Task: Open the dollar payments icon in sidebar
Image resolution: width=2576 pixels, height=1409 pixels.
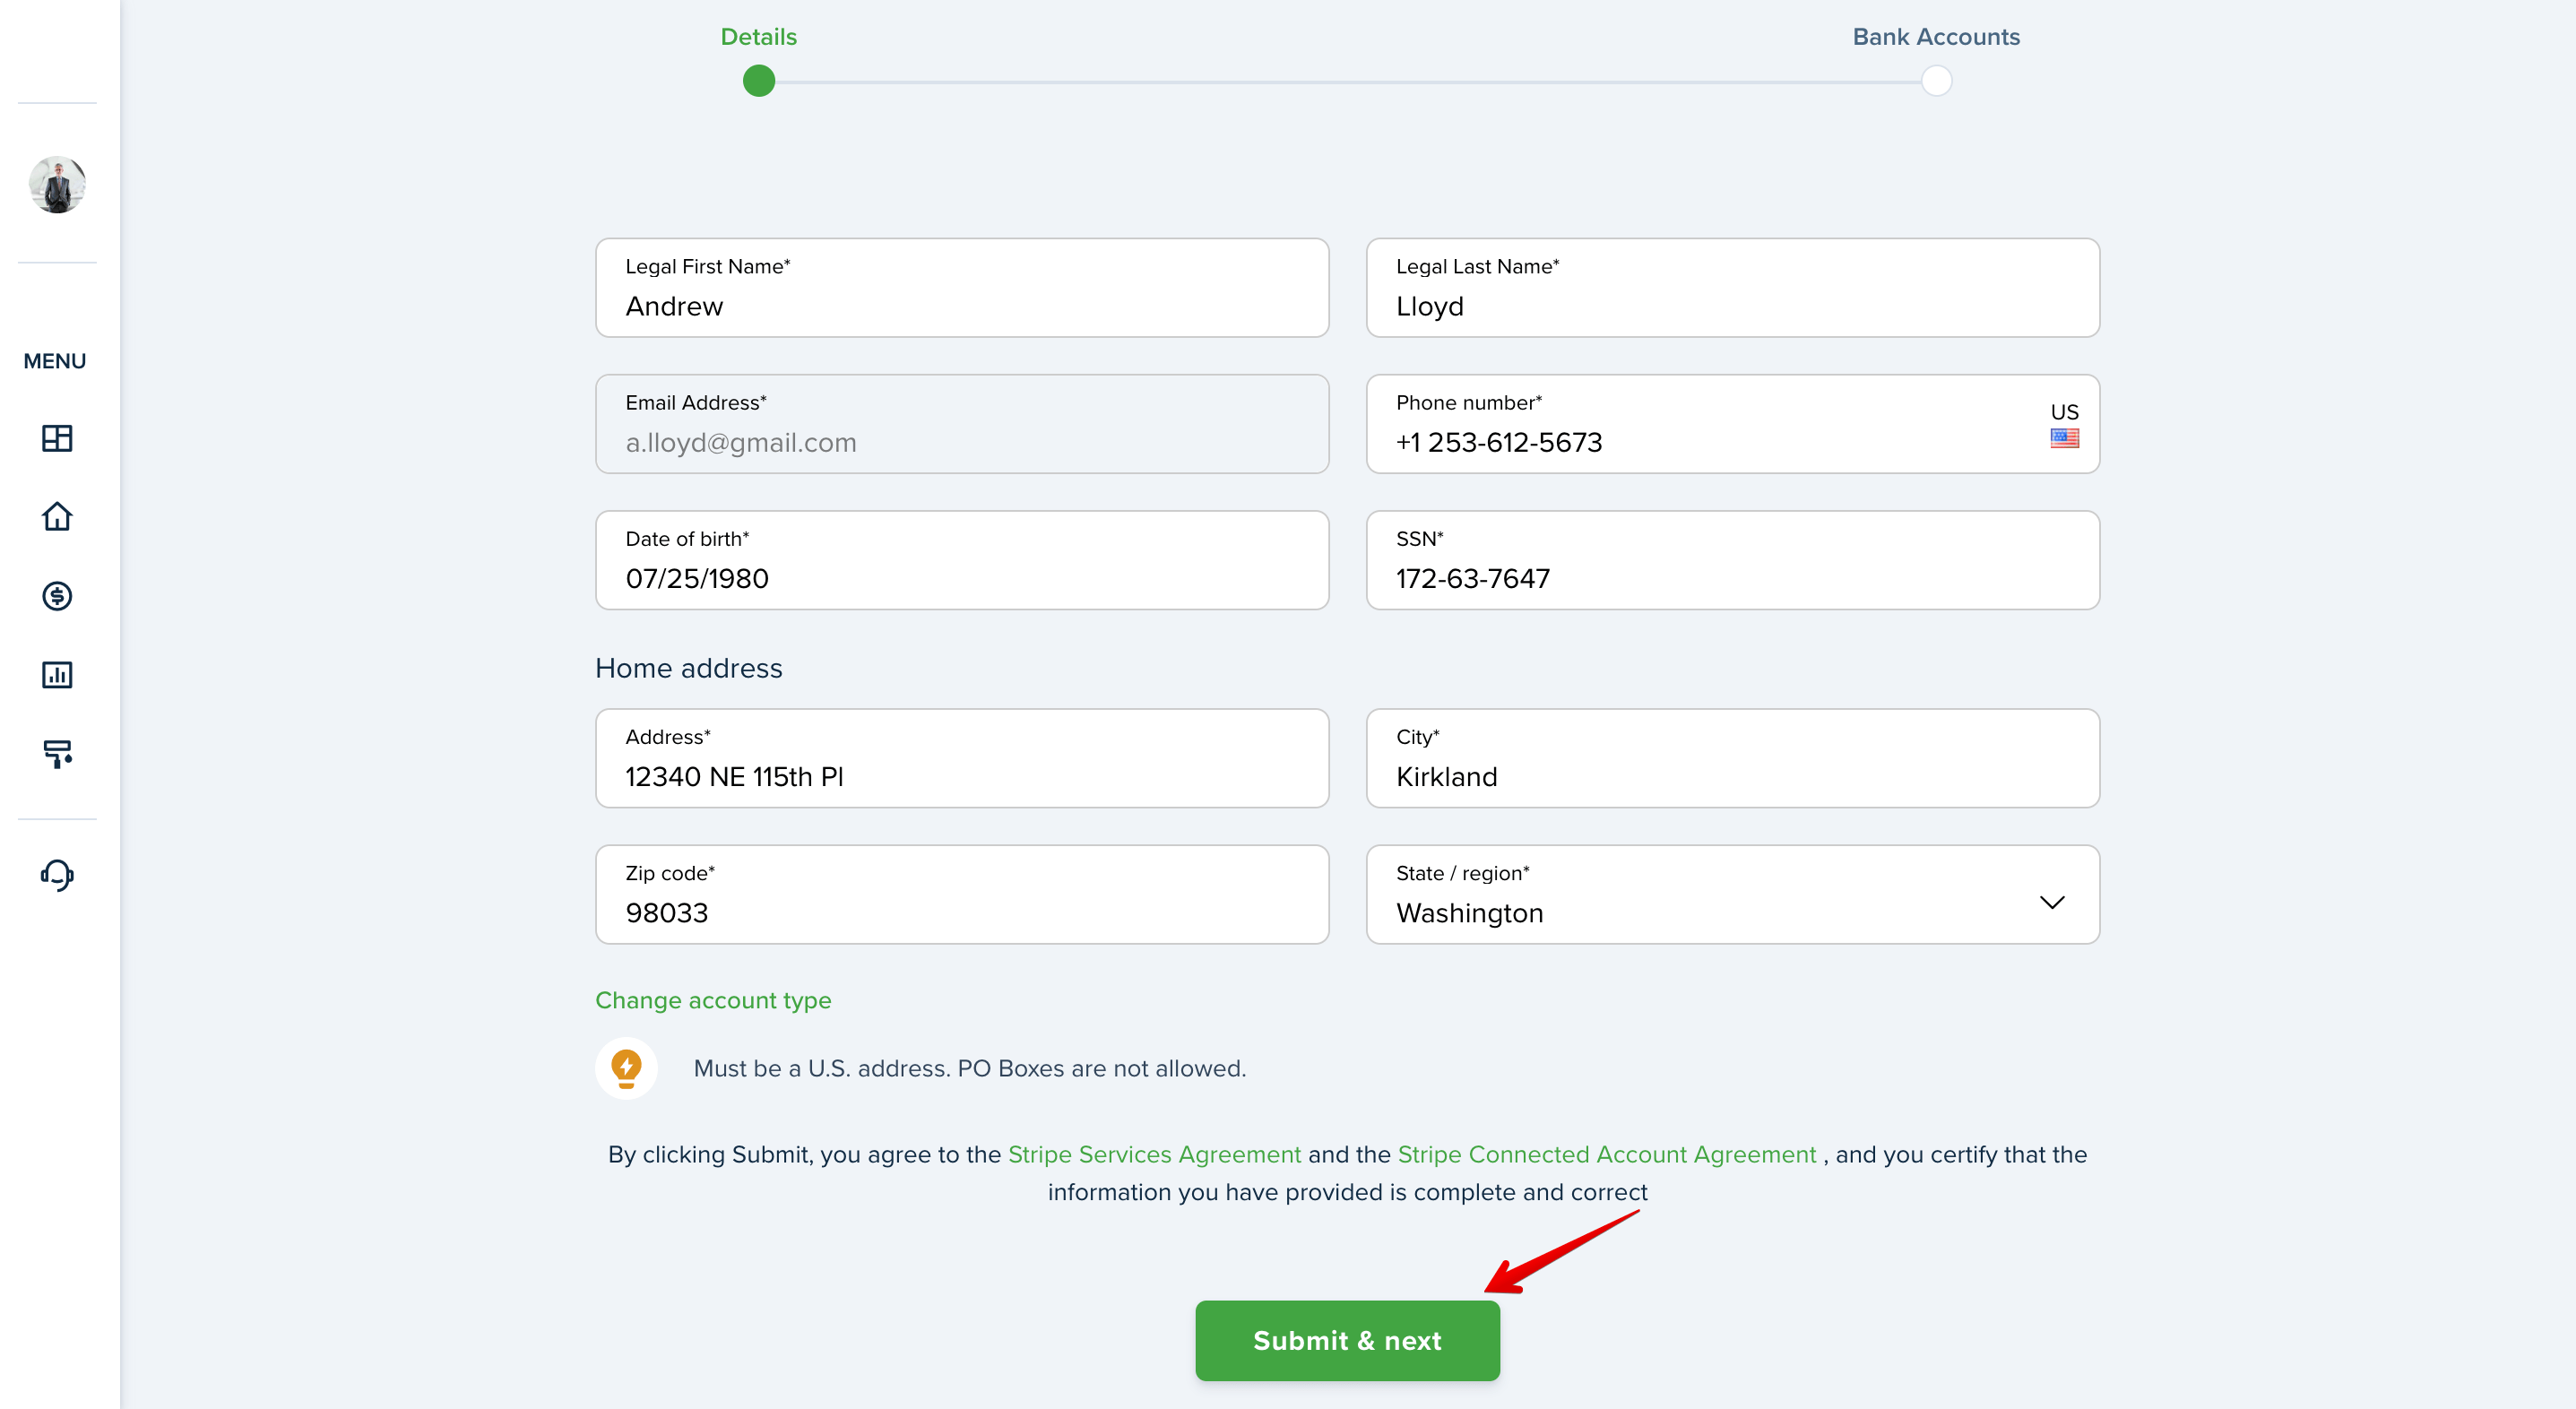Action: click(57, 596)
